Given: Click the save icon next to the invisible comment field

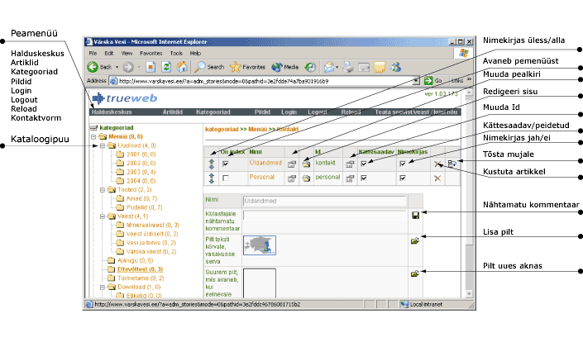Looking at the screenshot, I should tap(414, 216).
